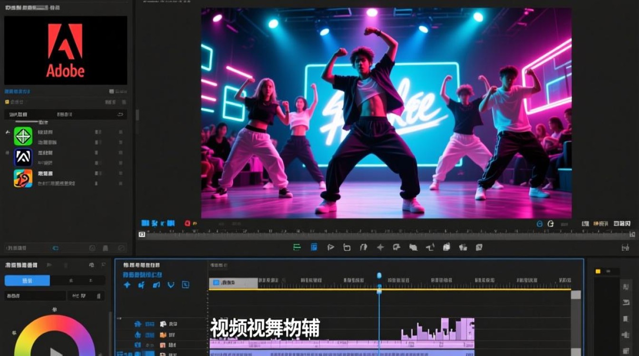Click the crop-shaped icon right of the play triangle
The width and height of the screenshot is (639, 356).
347,247
